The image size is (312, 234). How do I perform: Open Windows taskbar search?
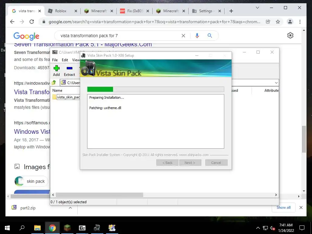[x=22, y=228]
